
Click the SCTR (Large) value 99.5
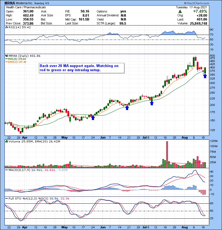(x=123, y=24)
